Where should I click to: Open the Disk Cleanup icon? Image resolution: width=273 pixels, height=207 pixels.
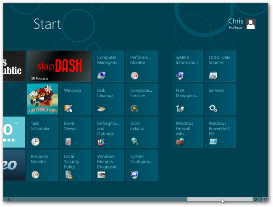(x=101, y=109)
